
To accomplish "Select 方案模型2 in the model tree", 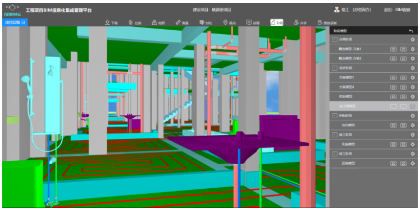I will pos(346,87).
